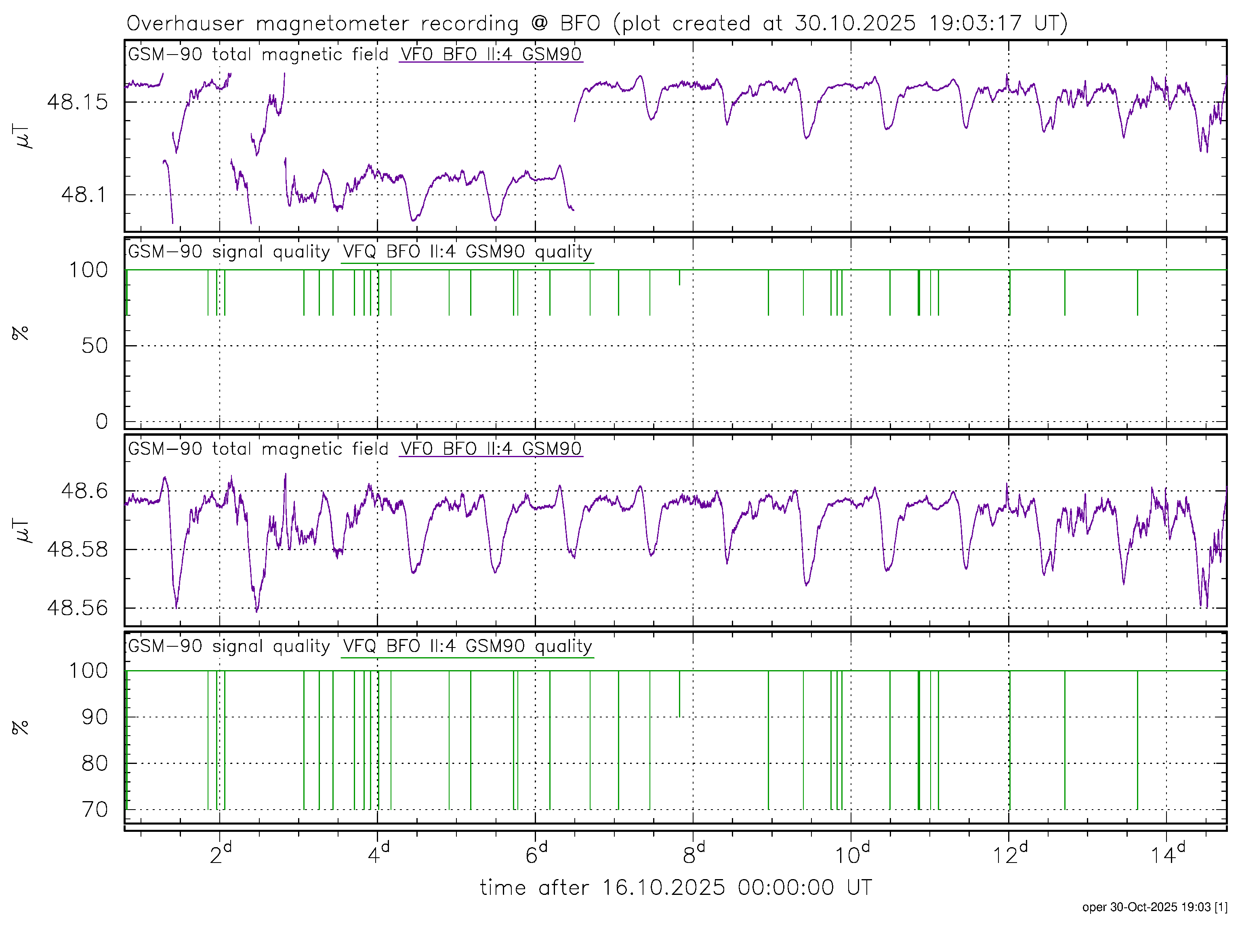
Task: Click the green VFQ BFO II:4 GSM90 quality legend in second panel
Action: 467,252
